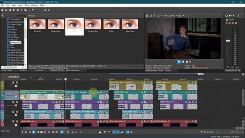Image resolution: width=245 pixels, height=138 pixels.
Task: Toggle split screen view in preview toolbar
Action: coord(158,16)
